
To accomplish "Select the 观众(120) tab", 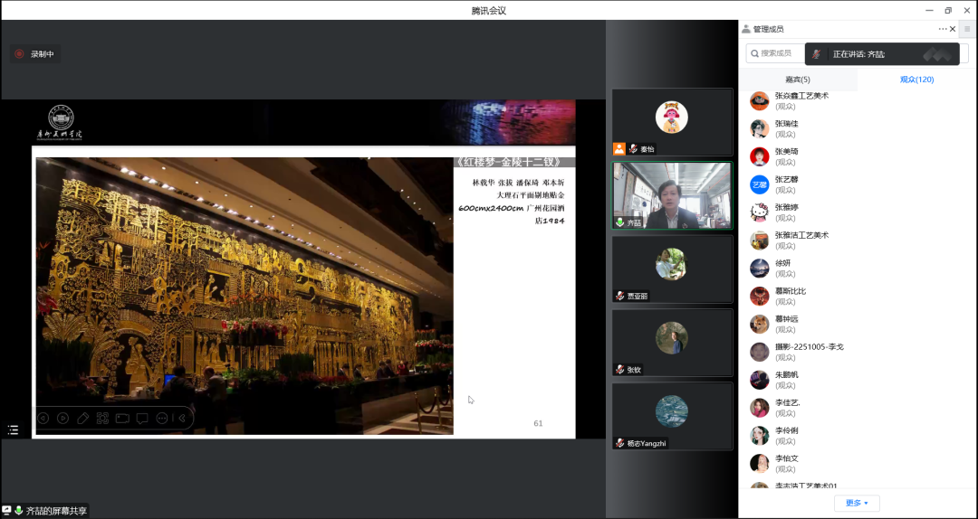I will 916,80.
